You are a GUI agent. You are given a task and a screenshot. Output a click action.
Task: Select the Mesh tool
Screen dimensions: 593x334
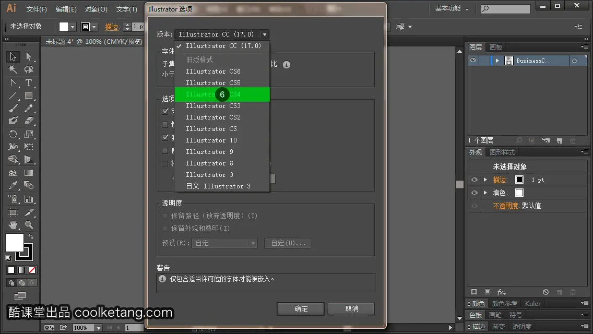[x=13, y=173]
